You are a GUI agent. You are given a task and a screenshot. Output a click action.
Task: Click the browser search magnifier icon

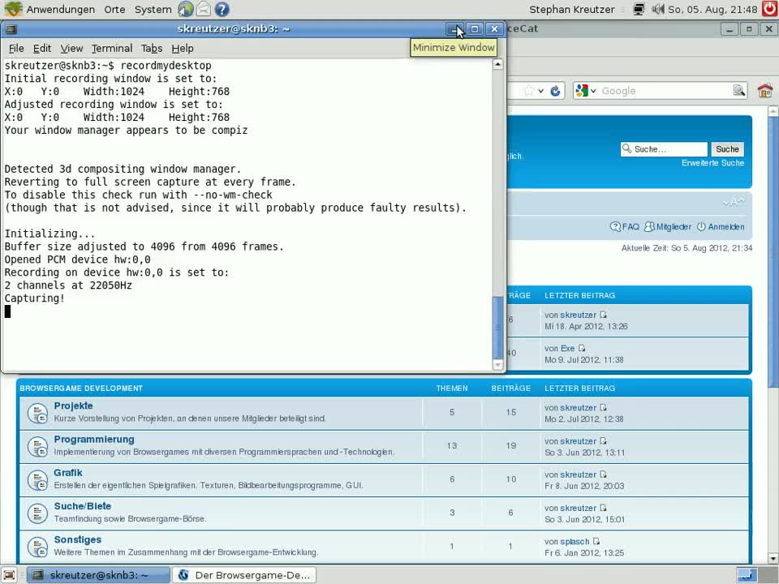739,90
